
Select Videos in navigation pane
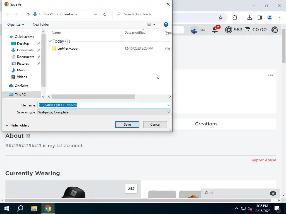[22, 77]
